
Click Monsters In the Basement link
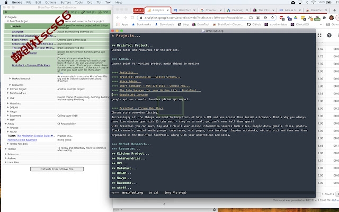(22, 140)
